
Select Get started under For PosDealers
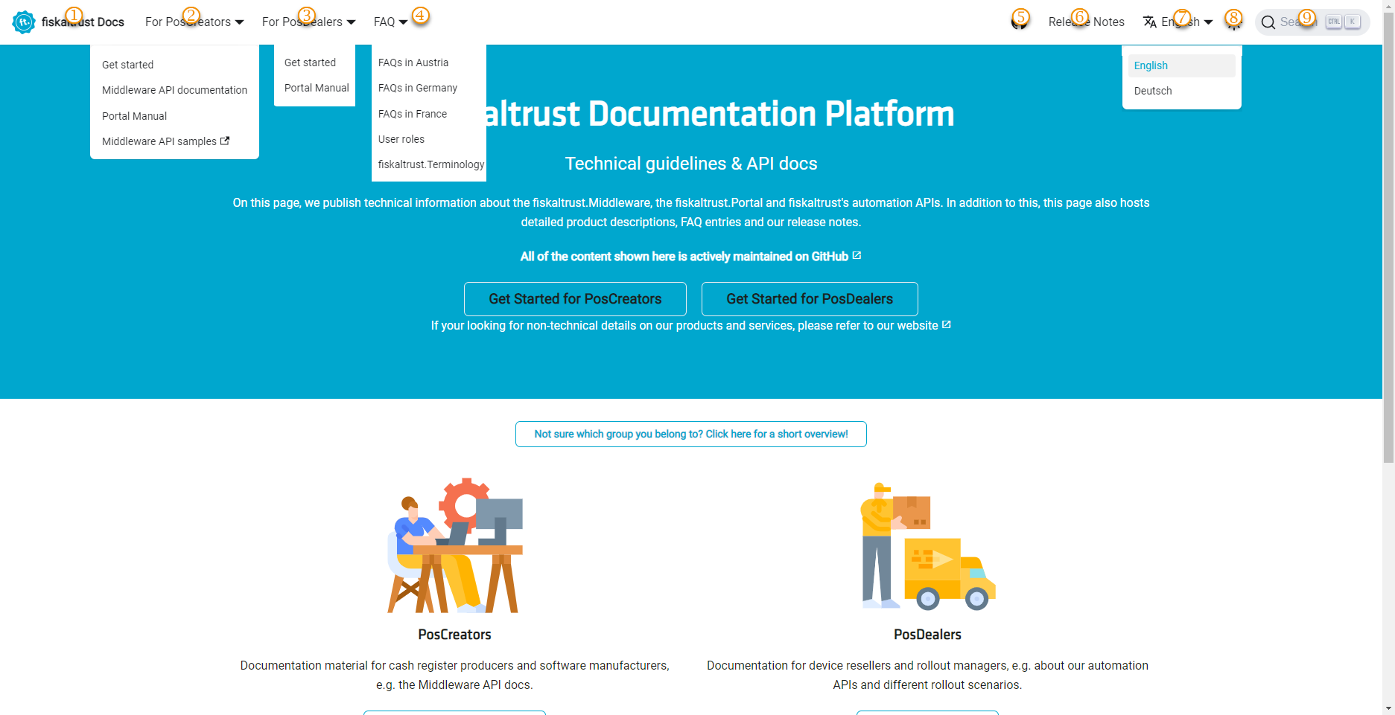pos(310,62)
